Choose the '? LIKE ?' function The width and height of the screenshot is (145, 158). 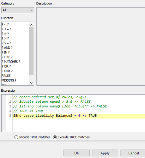coord(15,57)
